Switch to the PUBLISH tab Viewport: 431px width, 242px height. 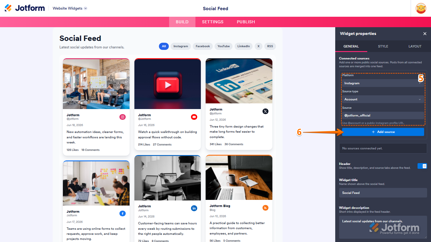246,22
